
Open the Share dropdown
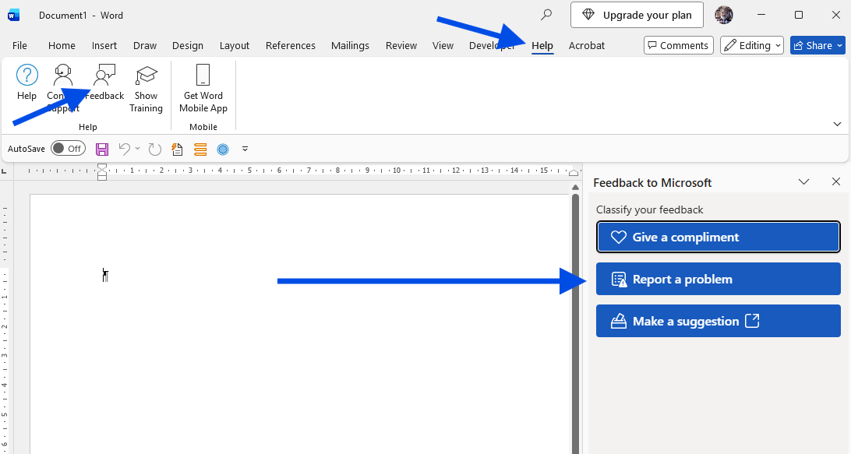pos(839,46)
